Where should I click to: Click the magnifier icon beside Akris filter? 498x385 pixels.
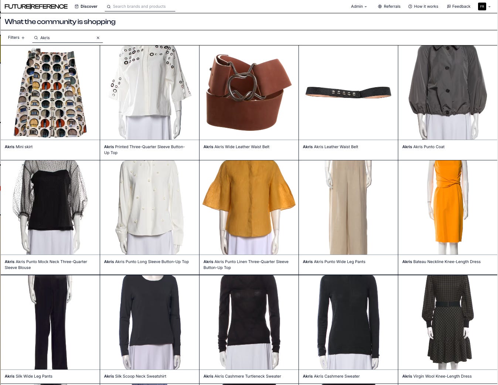pos(36,38)
